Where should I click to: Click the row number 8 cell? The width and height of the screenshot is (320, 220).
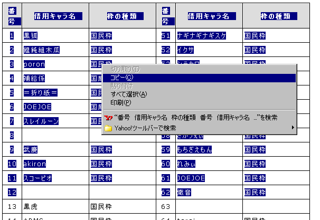[x=12, y=136]
